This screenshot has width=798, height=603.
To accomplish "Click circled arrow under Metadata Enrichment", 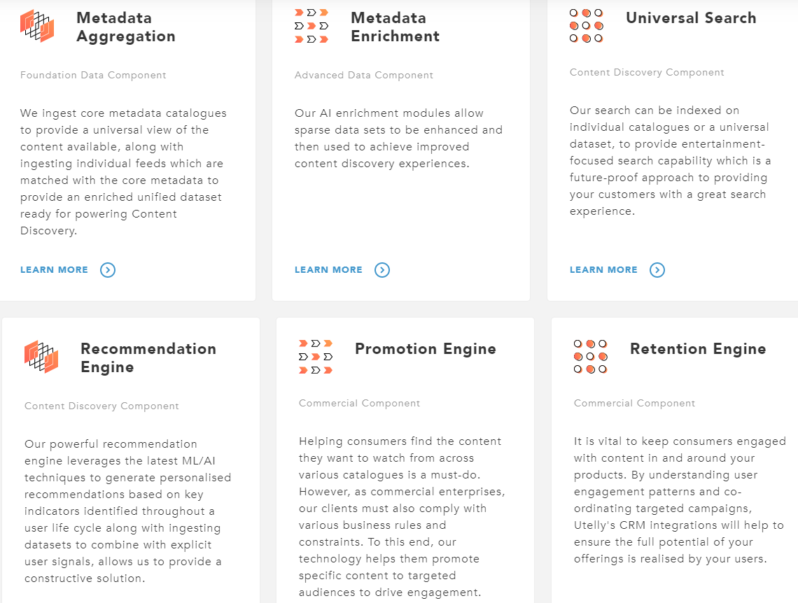I will pyautogui.click(x=382, y=270).
